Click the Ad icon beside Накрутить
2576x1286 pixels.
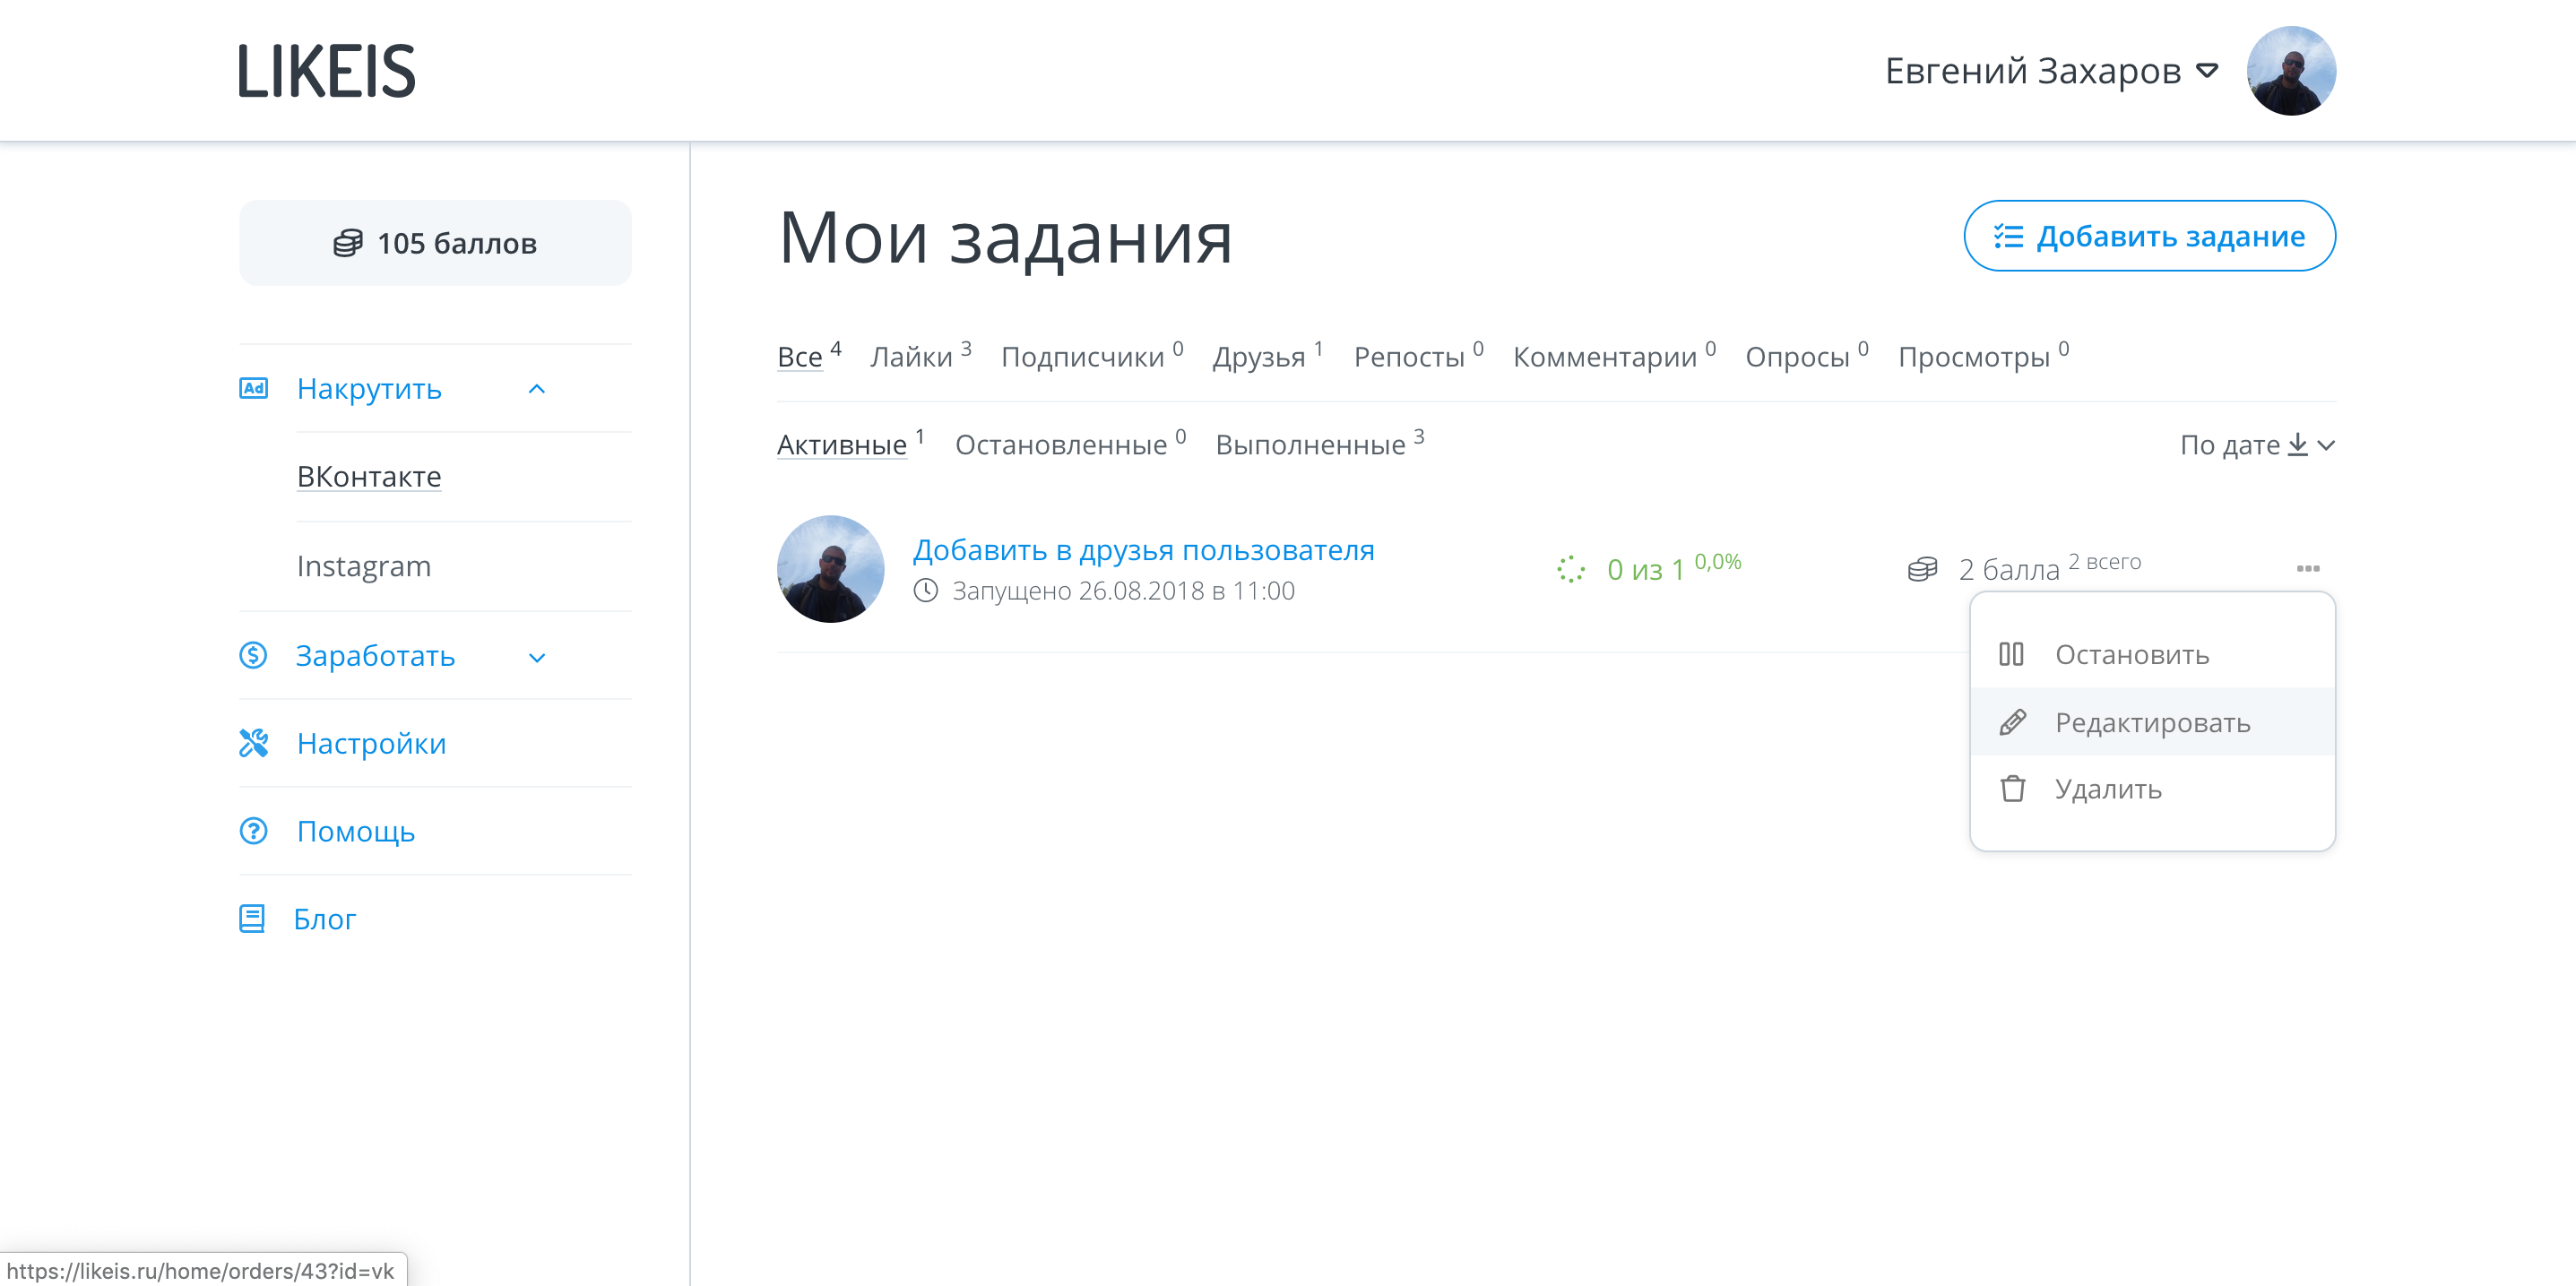[x=254, y=388]
